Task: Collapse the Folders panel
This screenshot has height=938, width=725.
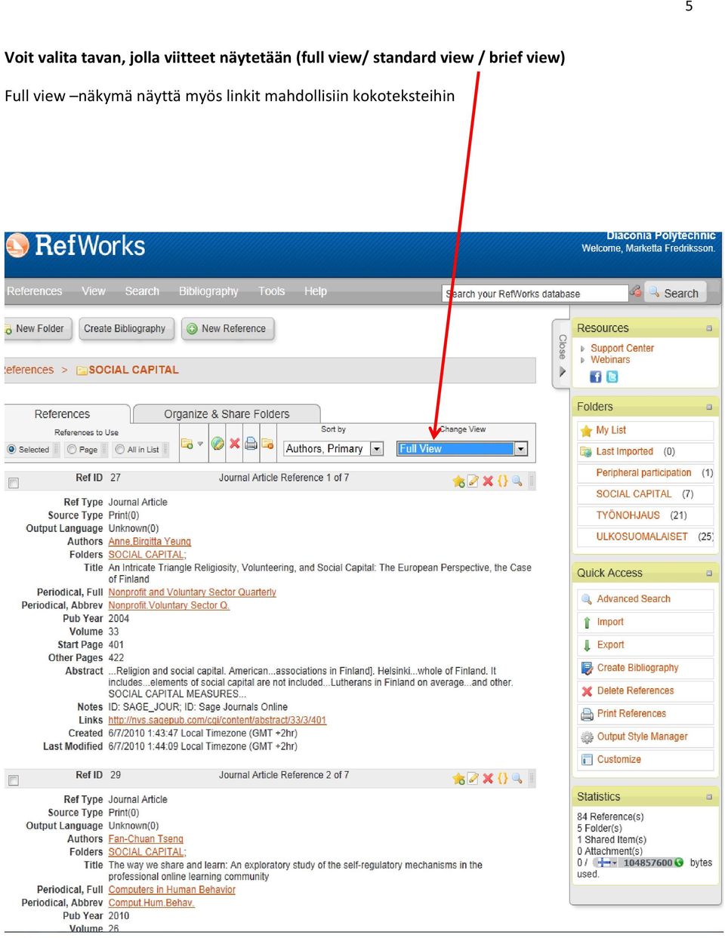Action: (709, 407)
